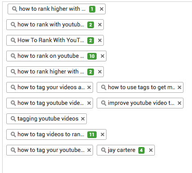Select the 'how to tag your youtube...' text
192x173 pixels.
click(x=51, y=150)
